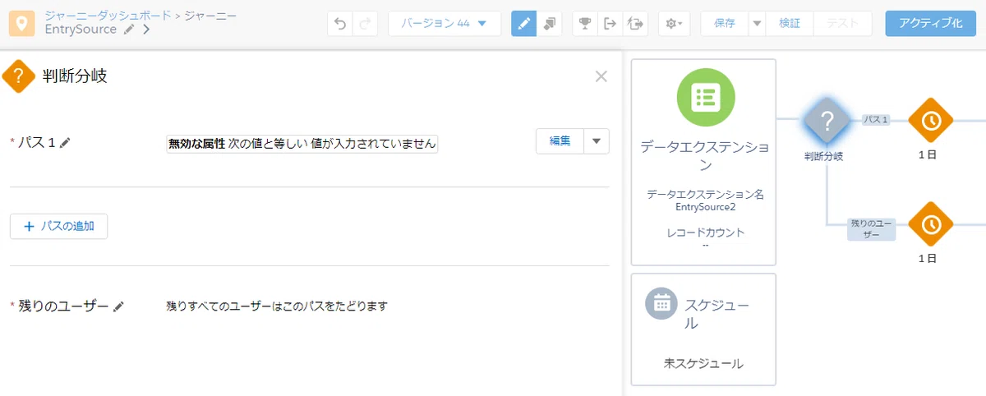Expand the arrow next to 保存

[x=758, y=24]
